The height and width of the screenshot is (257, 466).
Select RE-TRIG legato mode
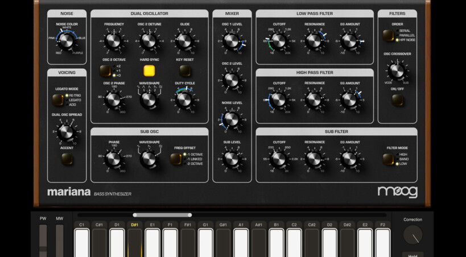tap(73, 96)
